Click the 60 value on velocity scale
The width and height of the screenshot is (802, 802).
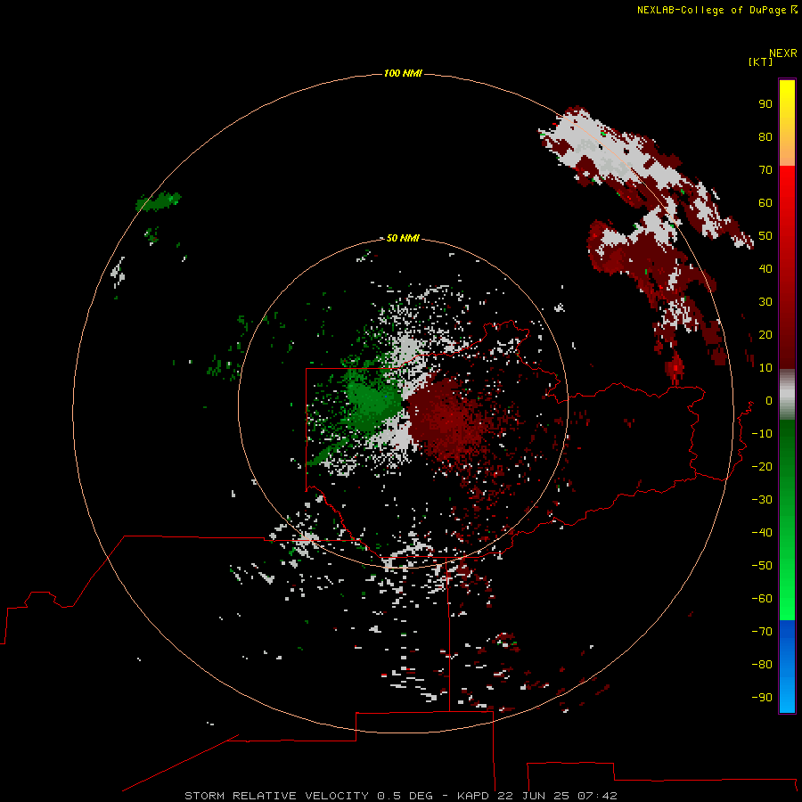click(x=765, y=202)
